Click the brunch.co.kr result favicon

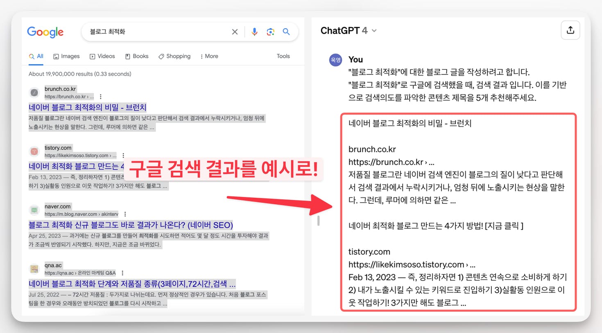(x=34, y=92)
